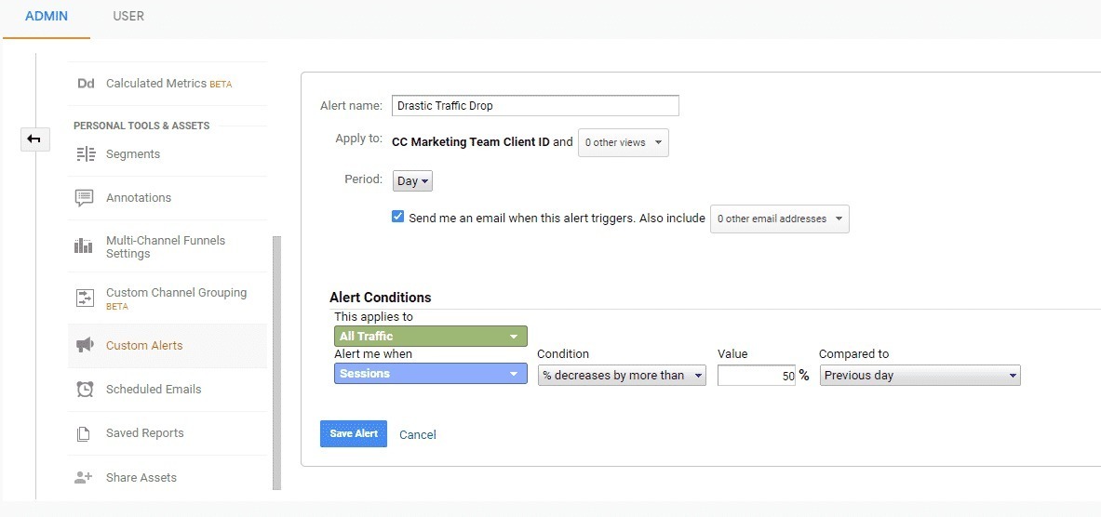Click the Calculated Metrics Dd icon
This screenshot has width=1101, height=517.
[x=86, y=84]
